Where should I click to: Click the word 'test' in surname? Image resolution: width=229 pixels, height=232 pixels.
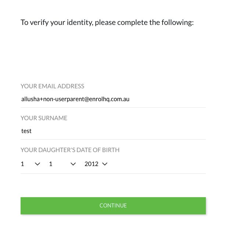coord(26,131)
